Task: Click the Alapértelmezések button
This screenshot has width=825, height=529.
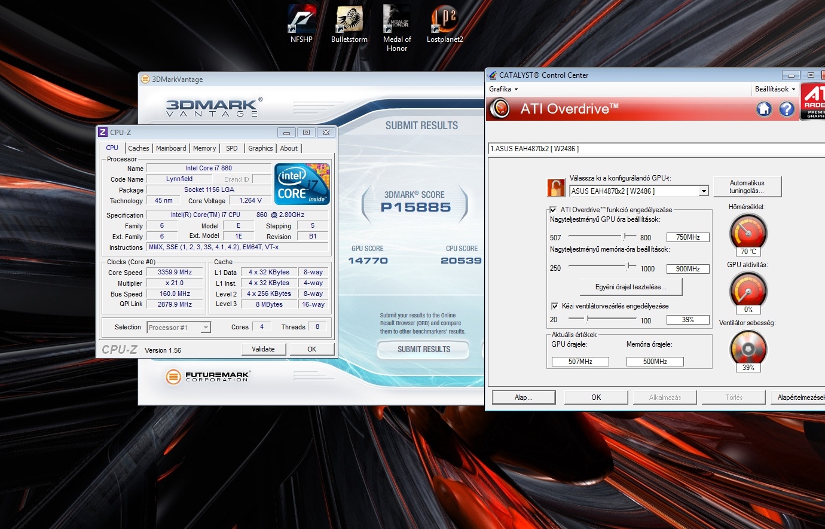Action: (x=798, y=397)
